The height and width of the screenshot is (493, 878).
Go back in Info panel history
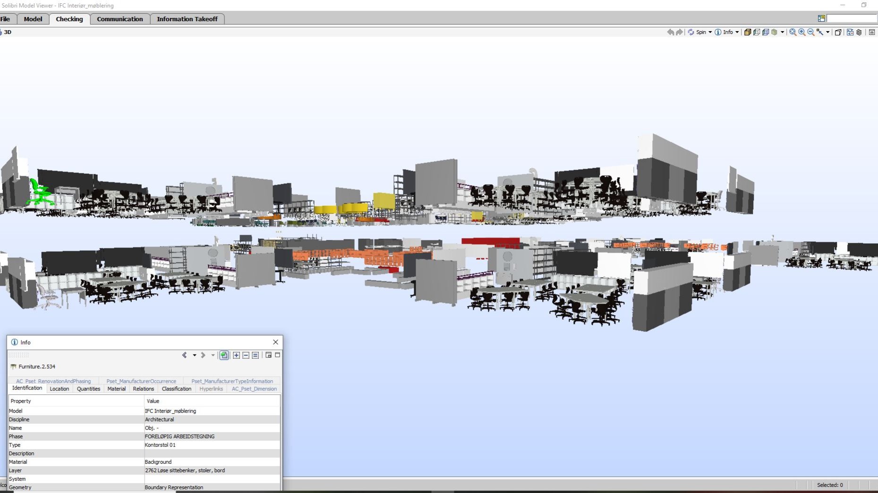(x=185, y=355)
